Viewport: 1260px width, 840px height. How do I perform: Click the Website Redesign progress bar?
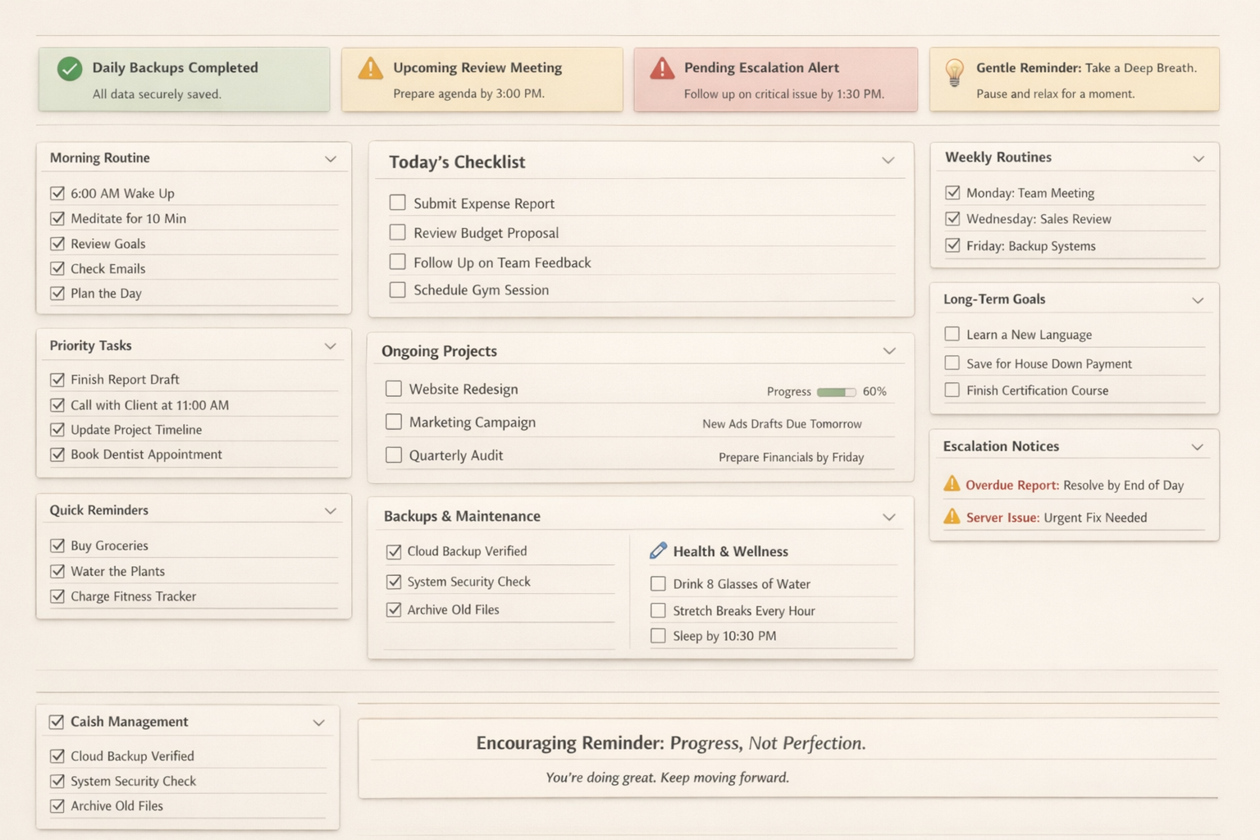[836, 392]
